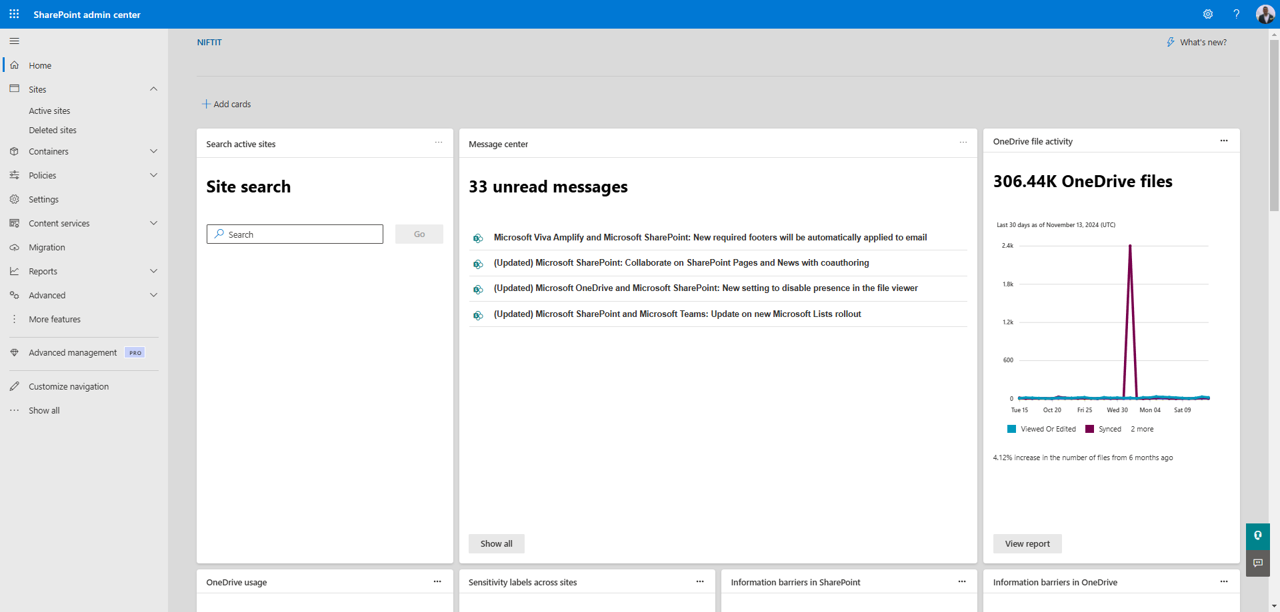Click the Content services icon

(x=14, y=223)
